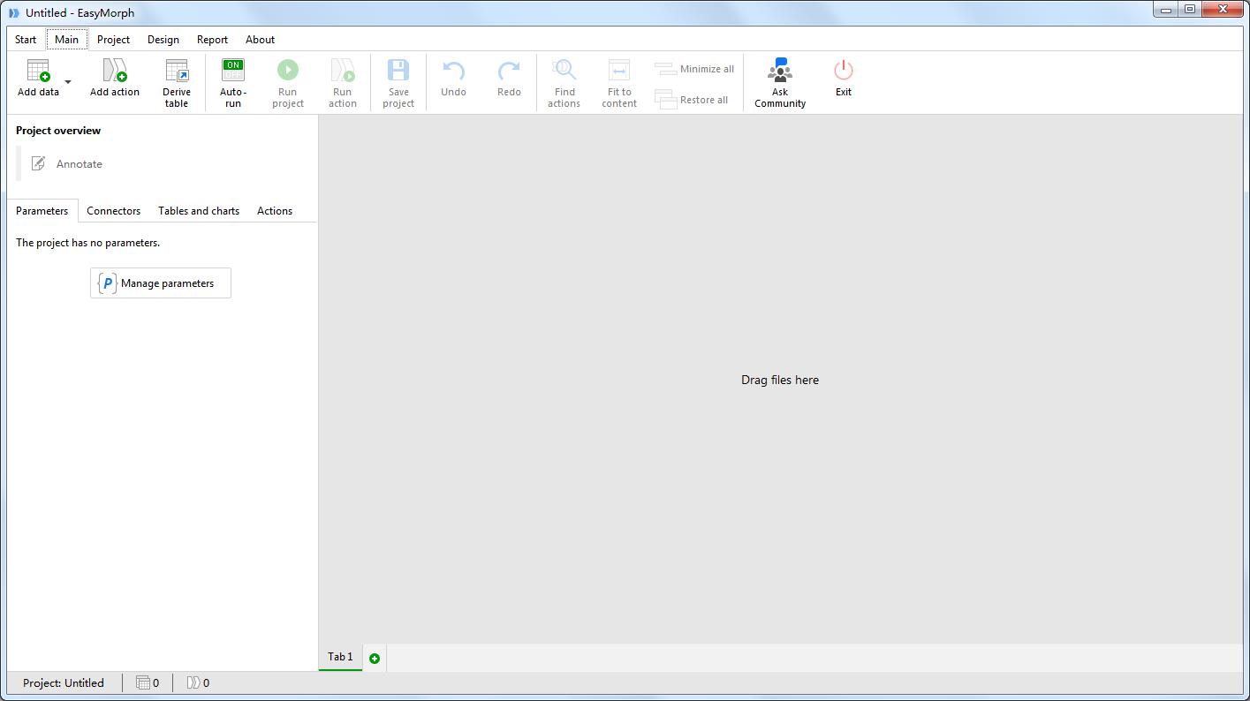Screen dimensions: 1250x701
Task: Click Minimize all tables button
Action: pos(694,69)
